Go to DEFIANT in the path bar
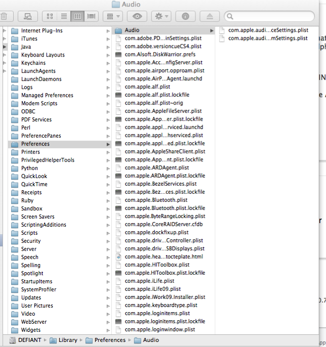The width and height of the screenshot is (326, 347). (x=25, y=340)
